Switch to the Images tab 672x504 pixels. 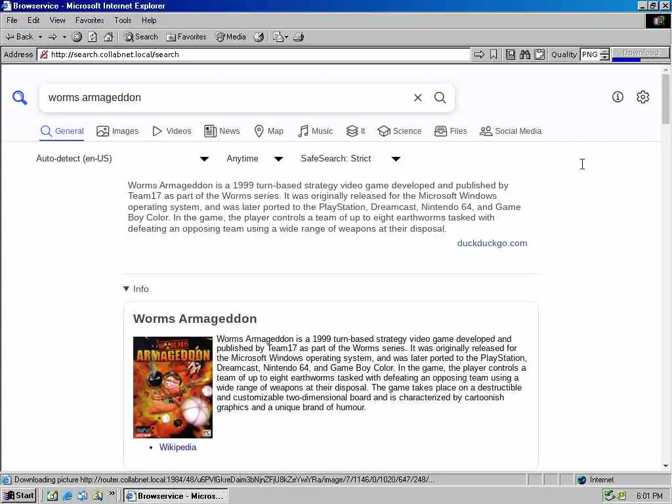[x=117, y=131]
